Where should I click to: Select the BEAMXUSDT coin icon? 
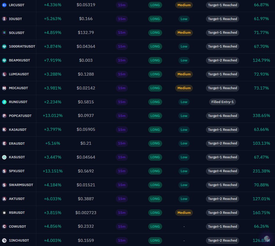click(4, 60)
